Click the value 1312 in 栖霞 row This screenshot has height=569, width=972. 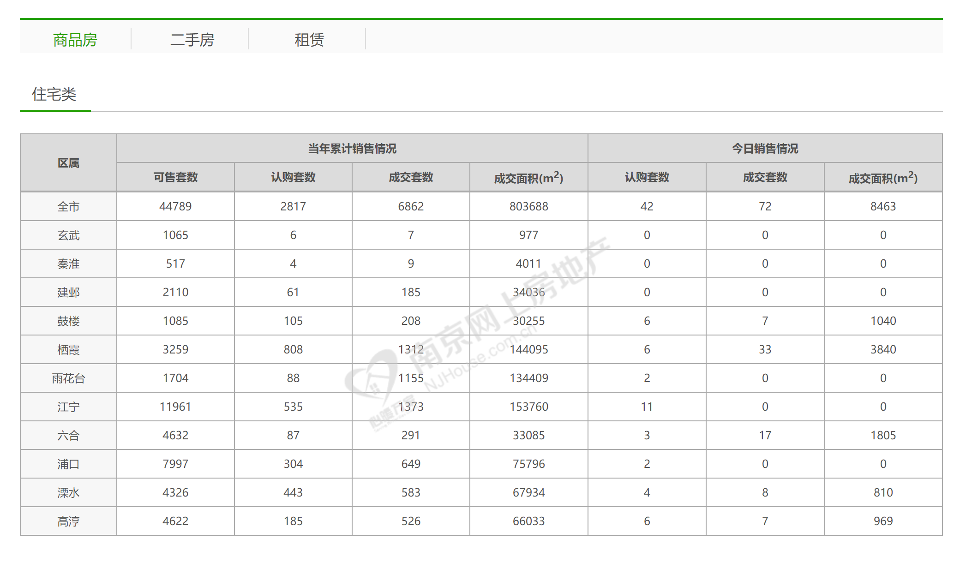tap(411, 349)
